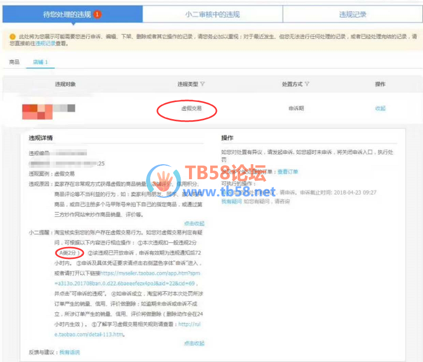Image resolution: width=423 pixels, height=362 pixels.
Task: Click the 违规对象 column header
Action: [65, 84]
